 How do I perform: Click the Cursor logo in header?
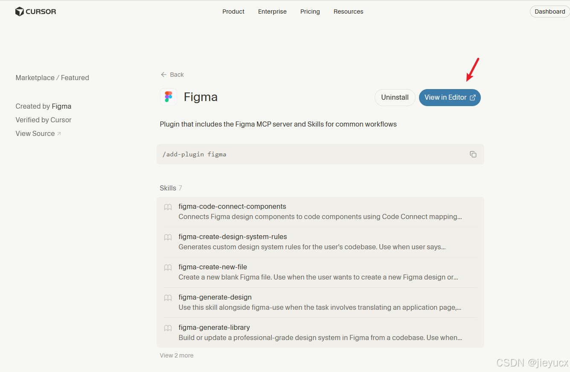click(x=36, y=12)
